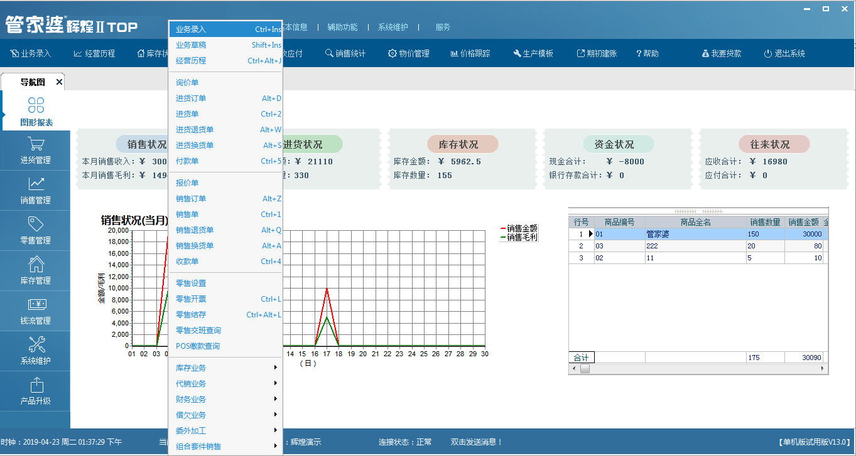
Task: Choose 零售交班查询 from the menu
Action: tap(226, 331)
